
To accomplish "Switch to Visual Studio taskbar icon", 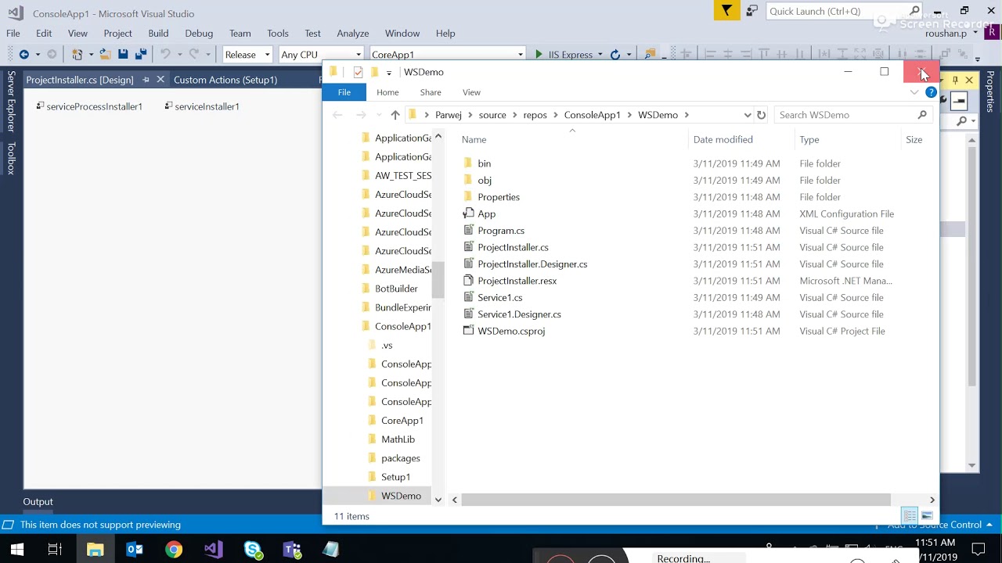I will point(213,550).
